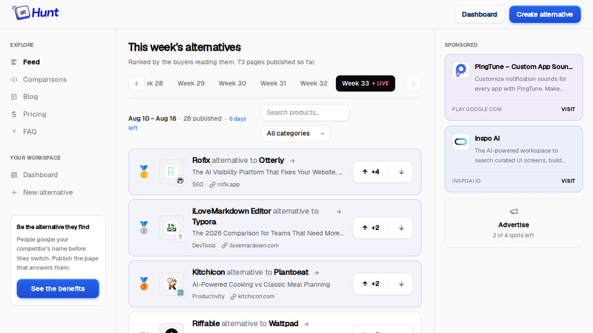Click the Inspo AI sponsor icon
This screenshot has height=333, width=593.
pos(461,142)
